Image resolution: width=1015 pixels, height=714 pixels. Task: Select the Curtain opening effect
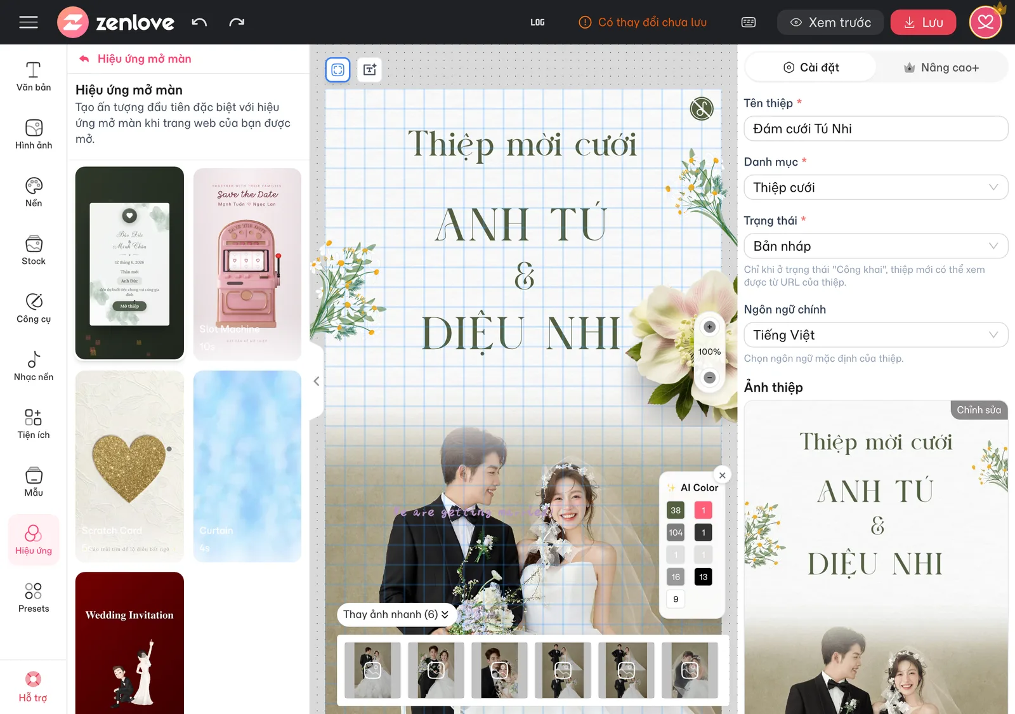click(247, 466)
